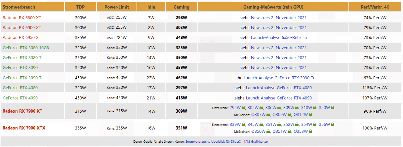The width and height of the screenshot is (403, 147).
Task: Click the 107% Perf/W efficiency cell
Action: tap(375, 98)
